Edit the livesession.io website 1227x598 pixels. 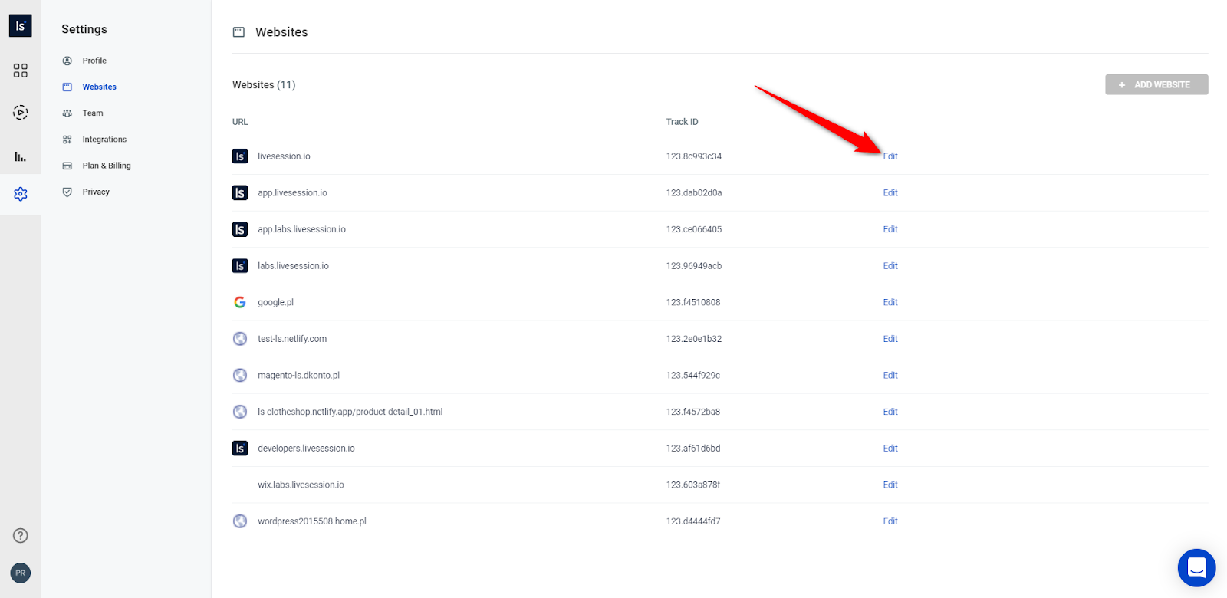pos(890,156)
